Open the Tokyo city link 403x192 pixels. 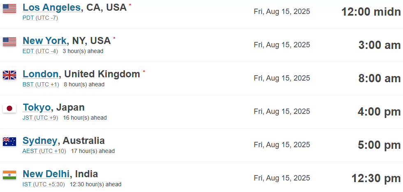tap(37, 107)
